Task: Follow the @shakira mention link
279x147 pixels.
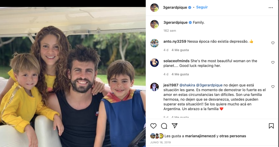Action: point(187,85)
